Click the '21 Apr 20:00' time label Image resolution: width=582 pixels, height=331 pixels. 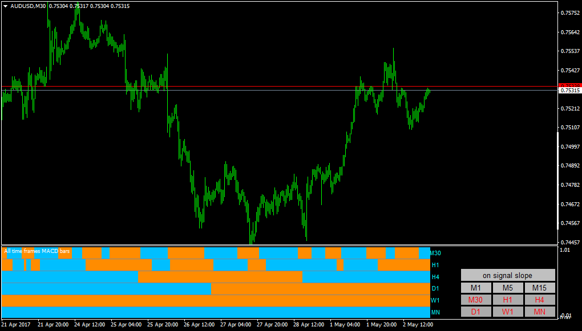[x=53, y=324]
